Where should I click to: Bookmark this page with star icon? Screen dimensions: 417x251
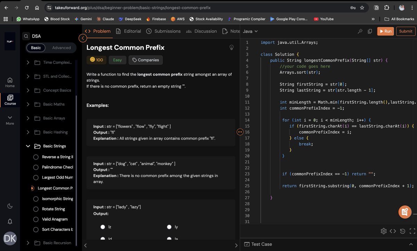(362, 7)
